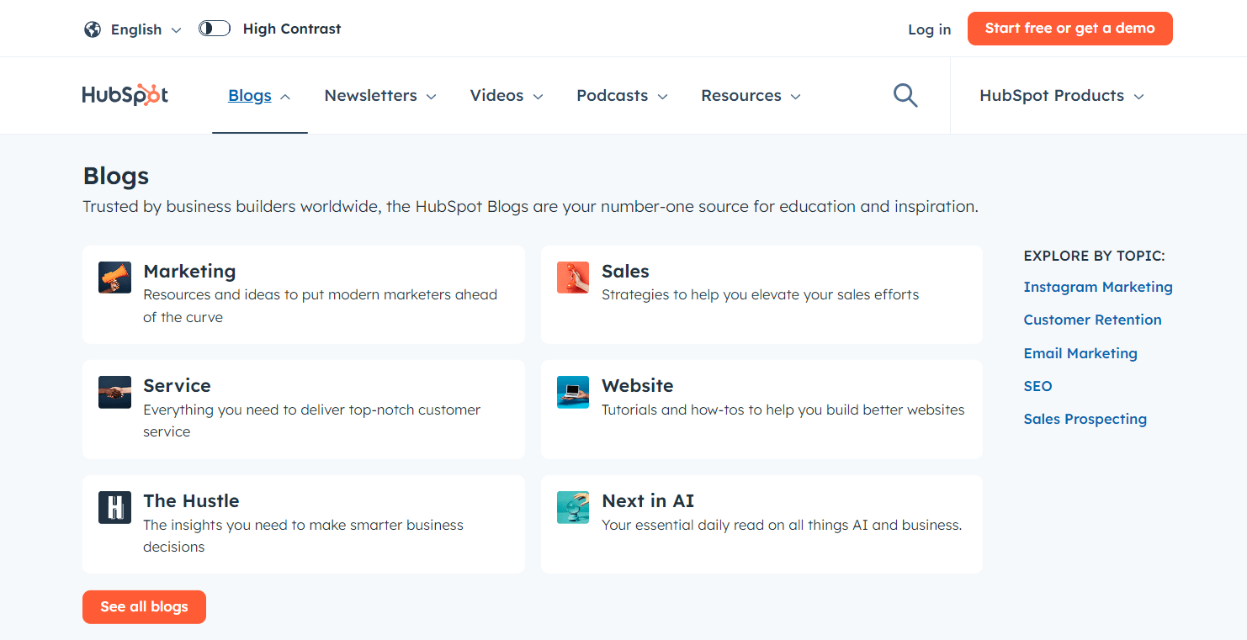Image resolution: width=1247 pixels, height=640 pixels.
Task: Select the Service handshake icon
Action: (114, 392)
